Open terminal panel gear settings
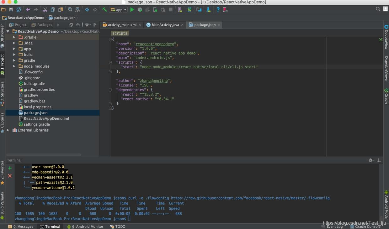389x229 pixels. click(371, 160)
